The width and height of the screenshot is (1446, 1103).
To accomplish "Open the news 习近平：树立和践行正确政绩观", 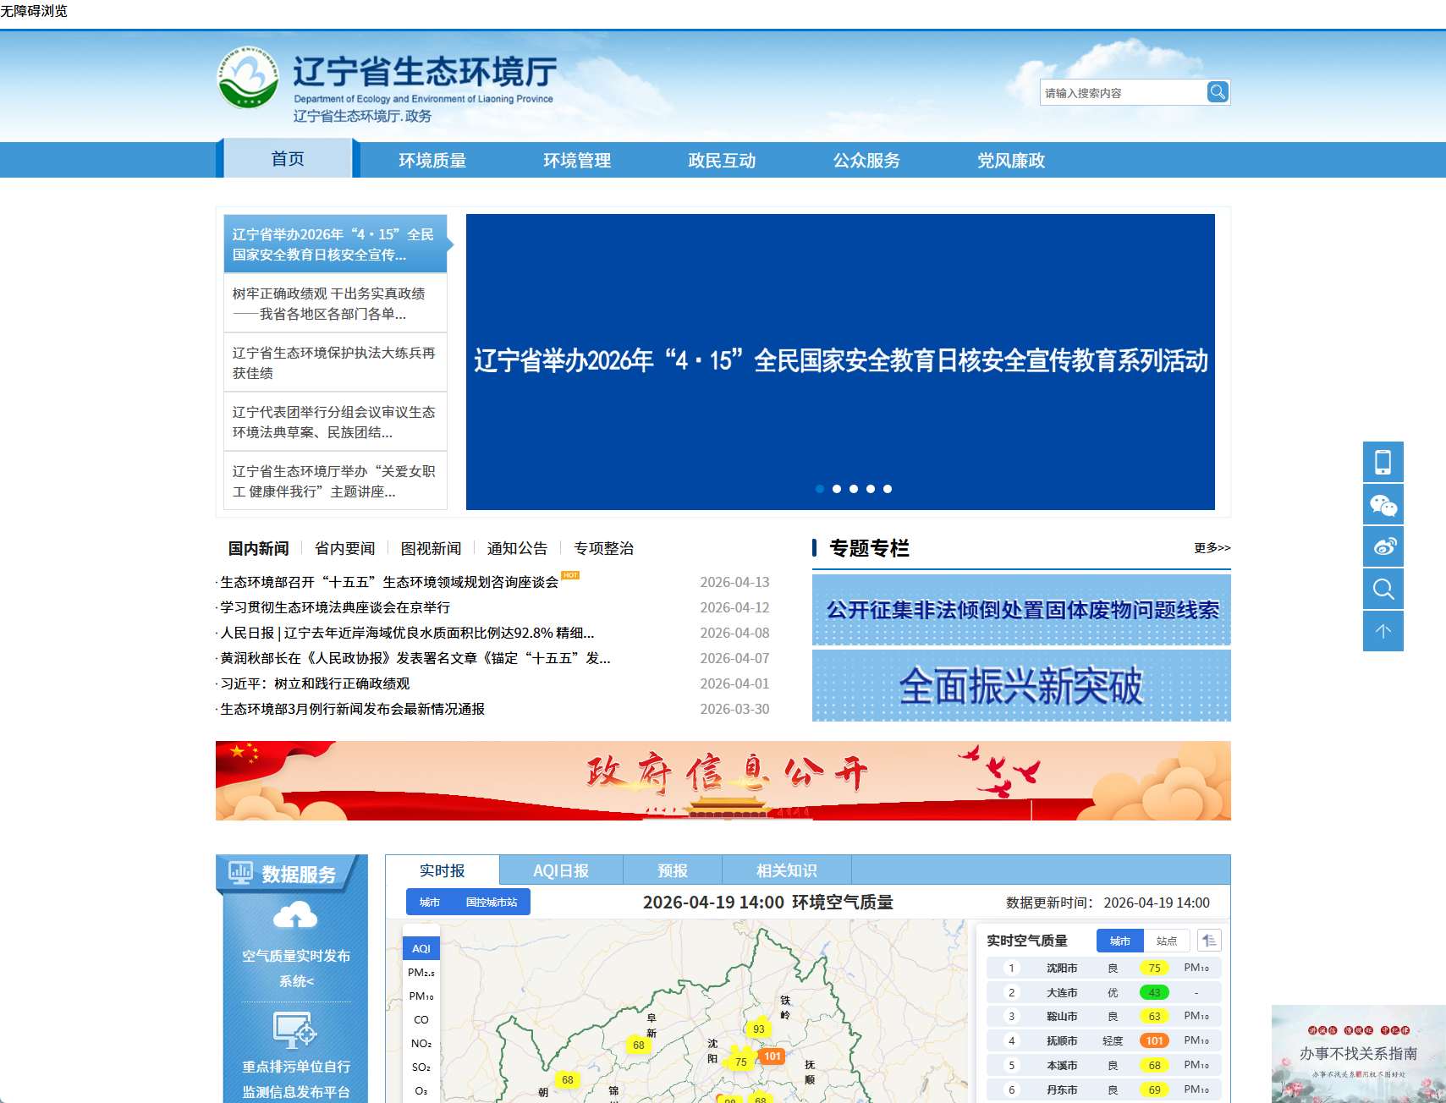I will point(315,683).
